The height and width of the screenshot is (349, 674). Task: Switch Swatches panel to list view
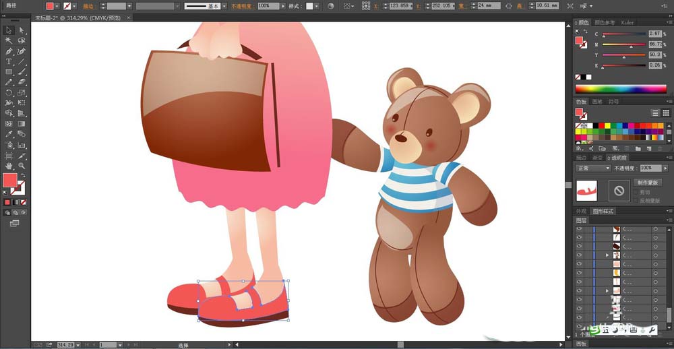click(654, 113)
